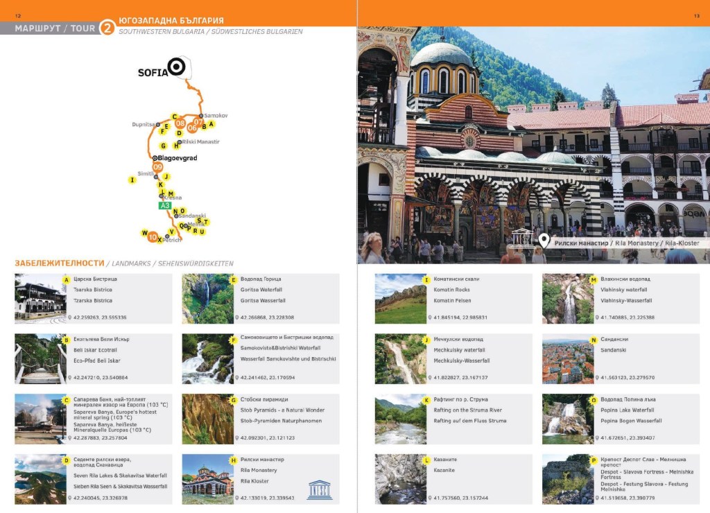
Task: Open the Seven Rila Lakes thumbnail image
Action: (x=40, y=479)
